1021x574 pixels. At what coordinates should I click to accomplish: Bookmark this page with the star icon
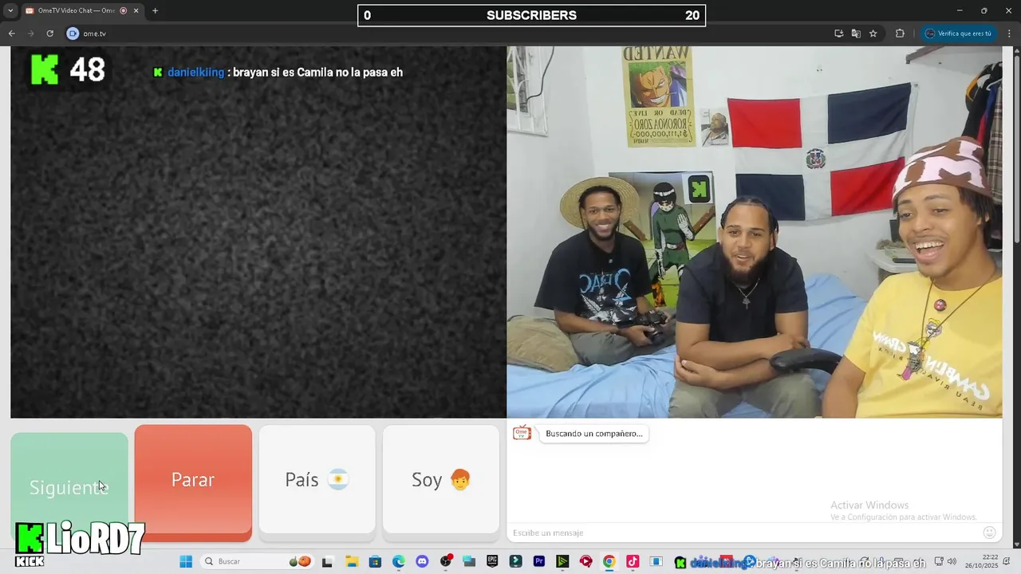point(873,33)
